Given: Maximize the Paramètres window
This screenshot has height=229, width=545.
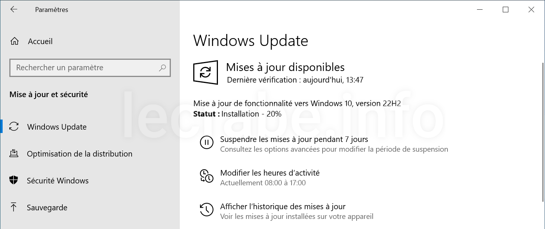Looking at the screenshot, I should point(505,10).
